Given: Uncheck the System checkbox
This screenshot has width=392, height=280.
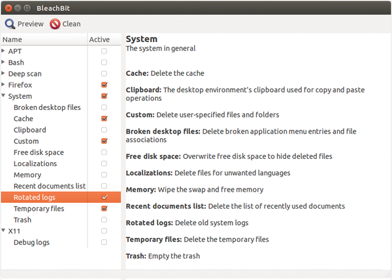Looking at the screenshot, I should coord(104,96).
